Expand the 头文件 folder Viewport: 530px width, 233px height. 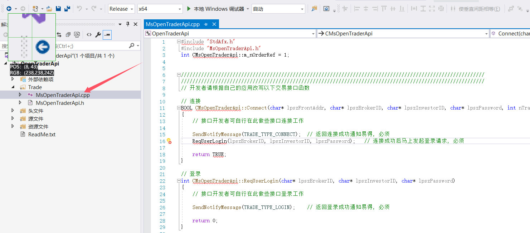click(x=13, y=111)
